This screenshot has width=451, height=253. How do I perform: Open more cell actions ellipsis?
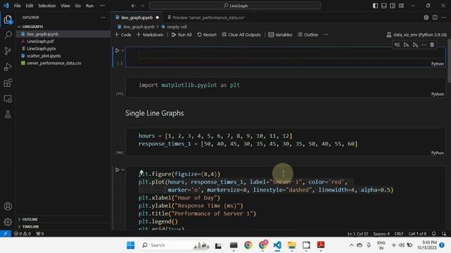tap(424, 45)
